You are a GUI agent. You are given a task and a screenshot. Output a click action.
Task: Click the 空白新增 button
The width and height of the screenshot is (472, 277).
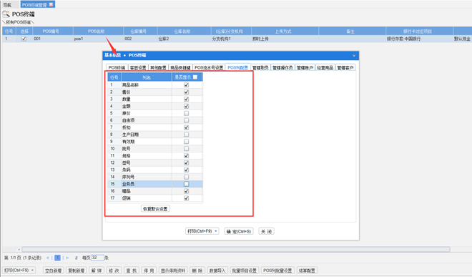click(x=54, y=271)
